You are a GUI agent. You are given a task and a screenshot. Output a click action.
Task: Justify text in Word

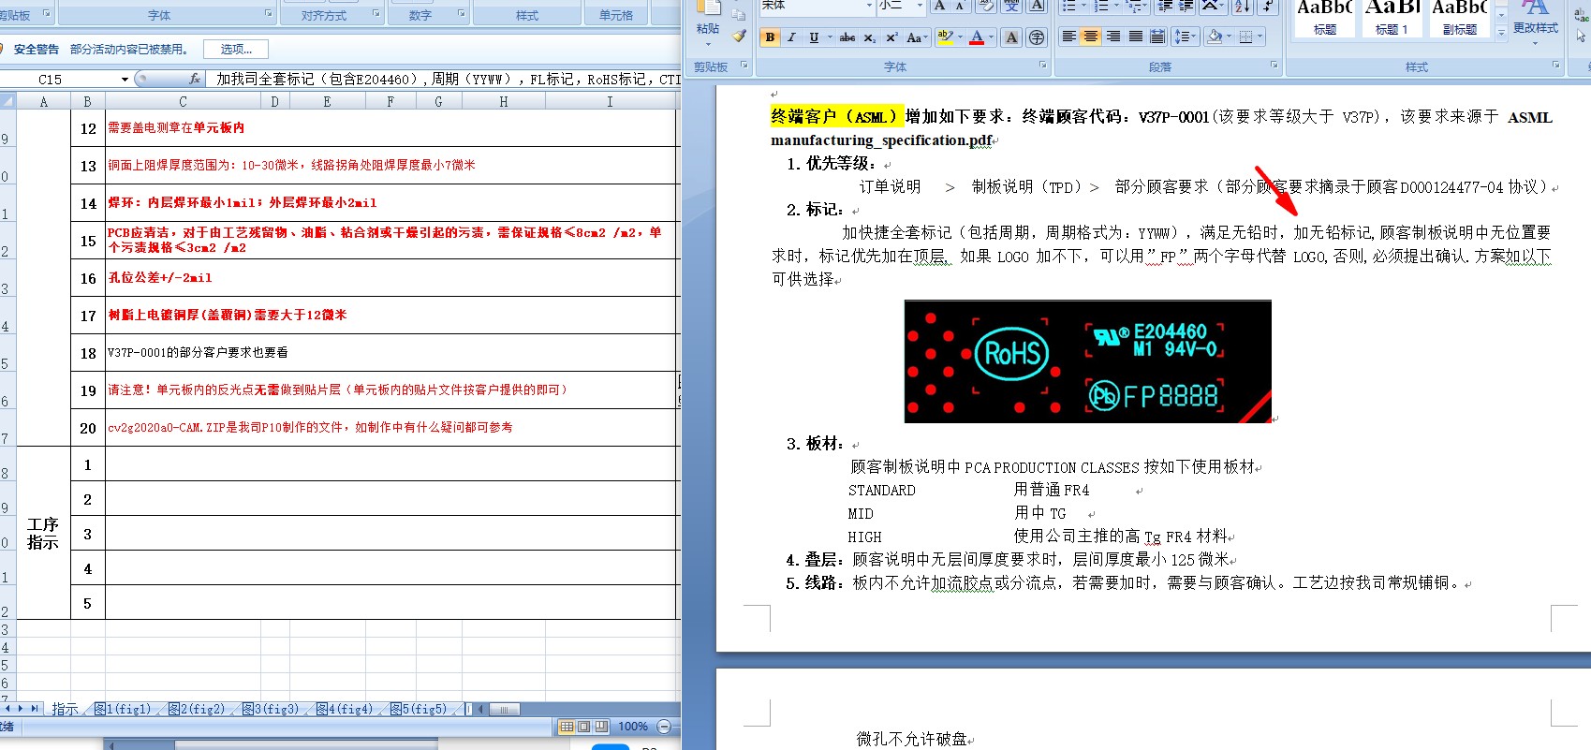[x=1136, y=37]
